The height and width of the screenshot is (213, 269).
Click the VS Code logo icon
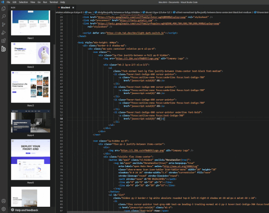pos(3,2)
